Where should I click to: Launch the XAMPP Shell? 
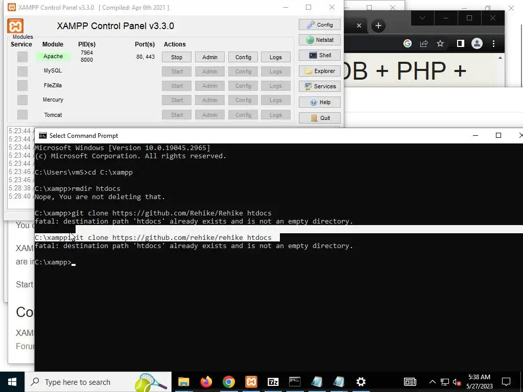(320, 55)
